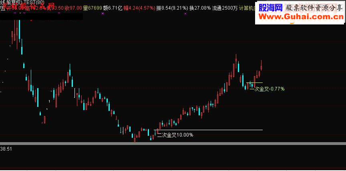The height and width of the screenshot is (171, 346).
Task: Click the 振8.54(9.21%) amplitude value
Action: (172, 8)
